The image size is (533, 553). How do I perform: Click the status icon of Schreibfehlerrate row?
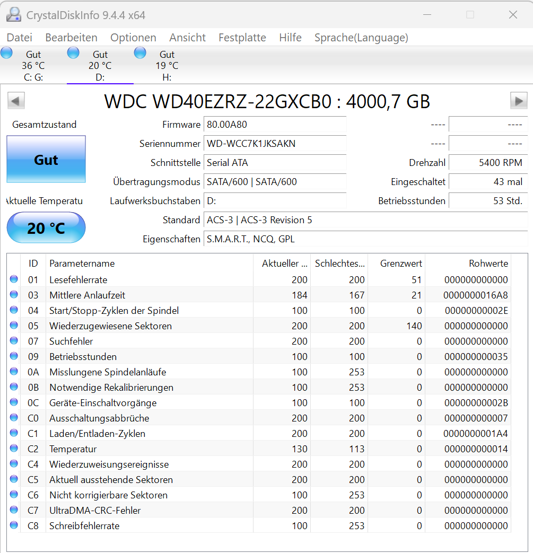pos(14,525)
